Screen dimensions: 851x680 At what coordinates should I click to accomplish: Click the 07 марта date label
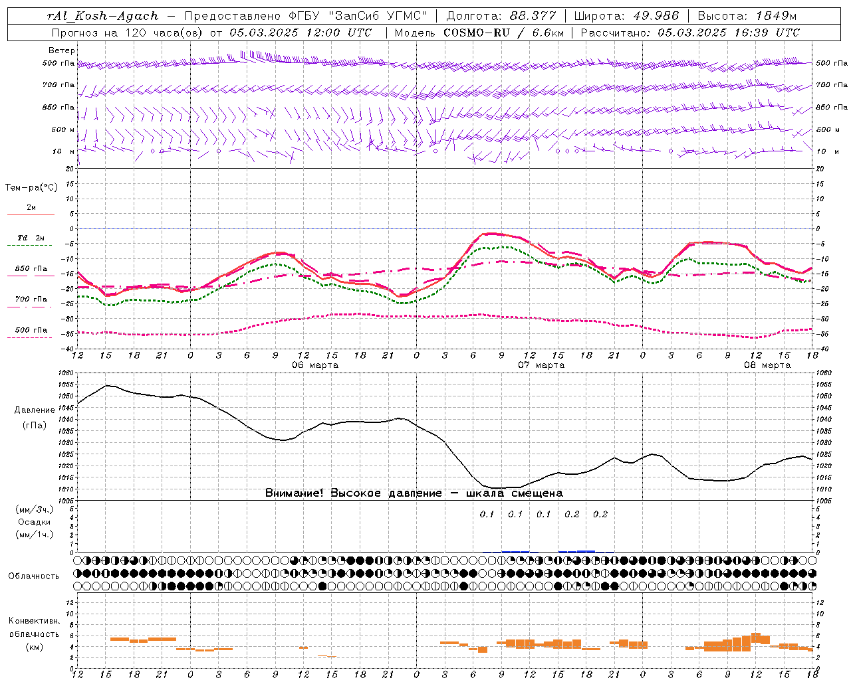[x=541, y=365]
